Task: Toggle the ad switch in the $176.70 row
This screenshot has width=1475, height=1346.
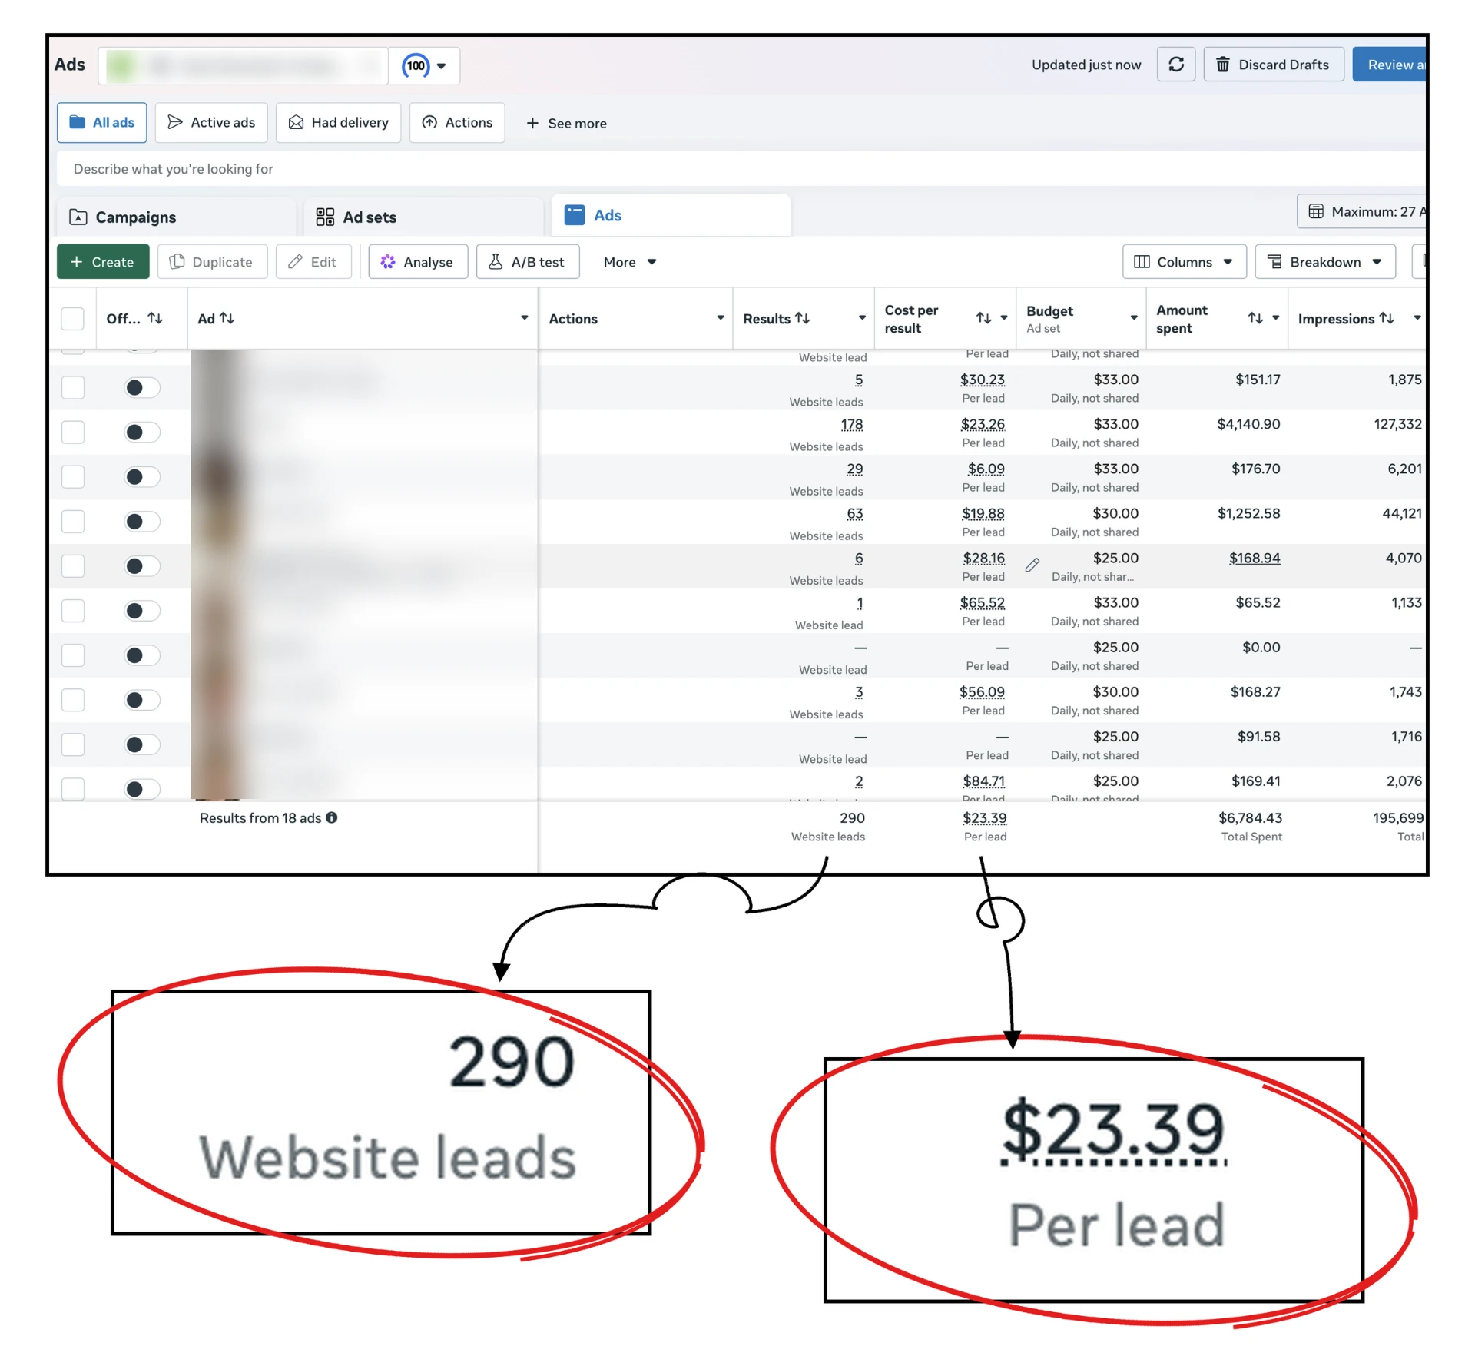Action: pyautogui.click(x=142, y=476)
